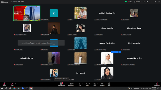
Task: Select Ayu Arumingtyas profile photo
Action: (x=54, y=73)
